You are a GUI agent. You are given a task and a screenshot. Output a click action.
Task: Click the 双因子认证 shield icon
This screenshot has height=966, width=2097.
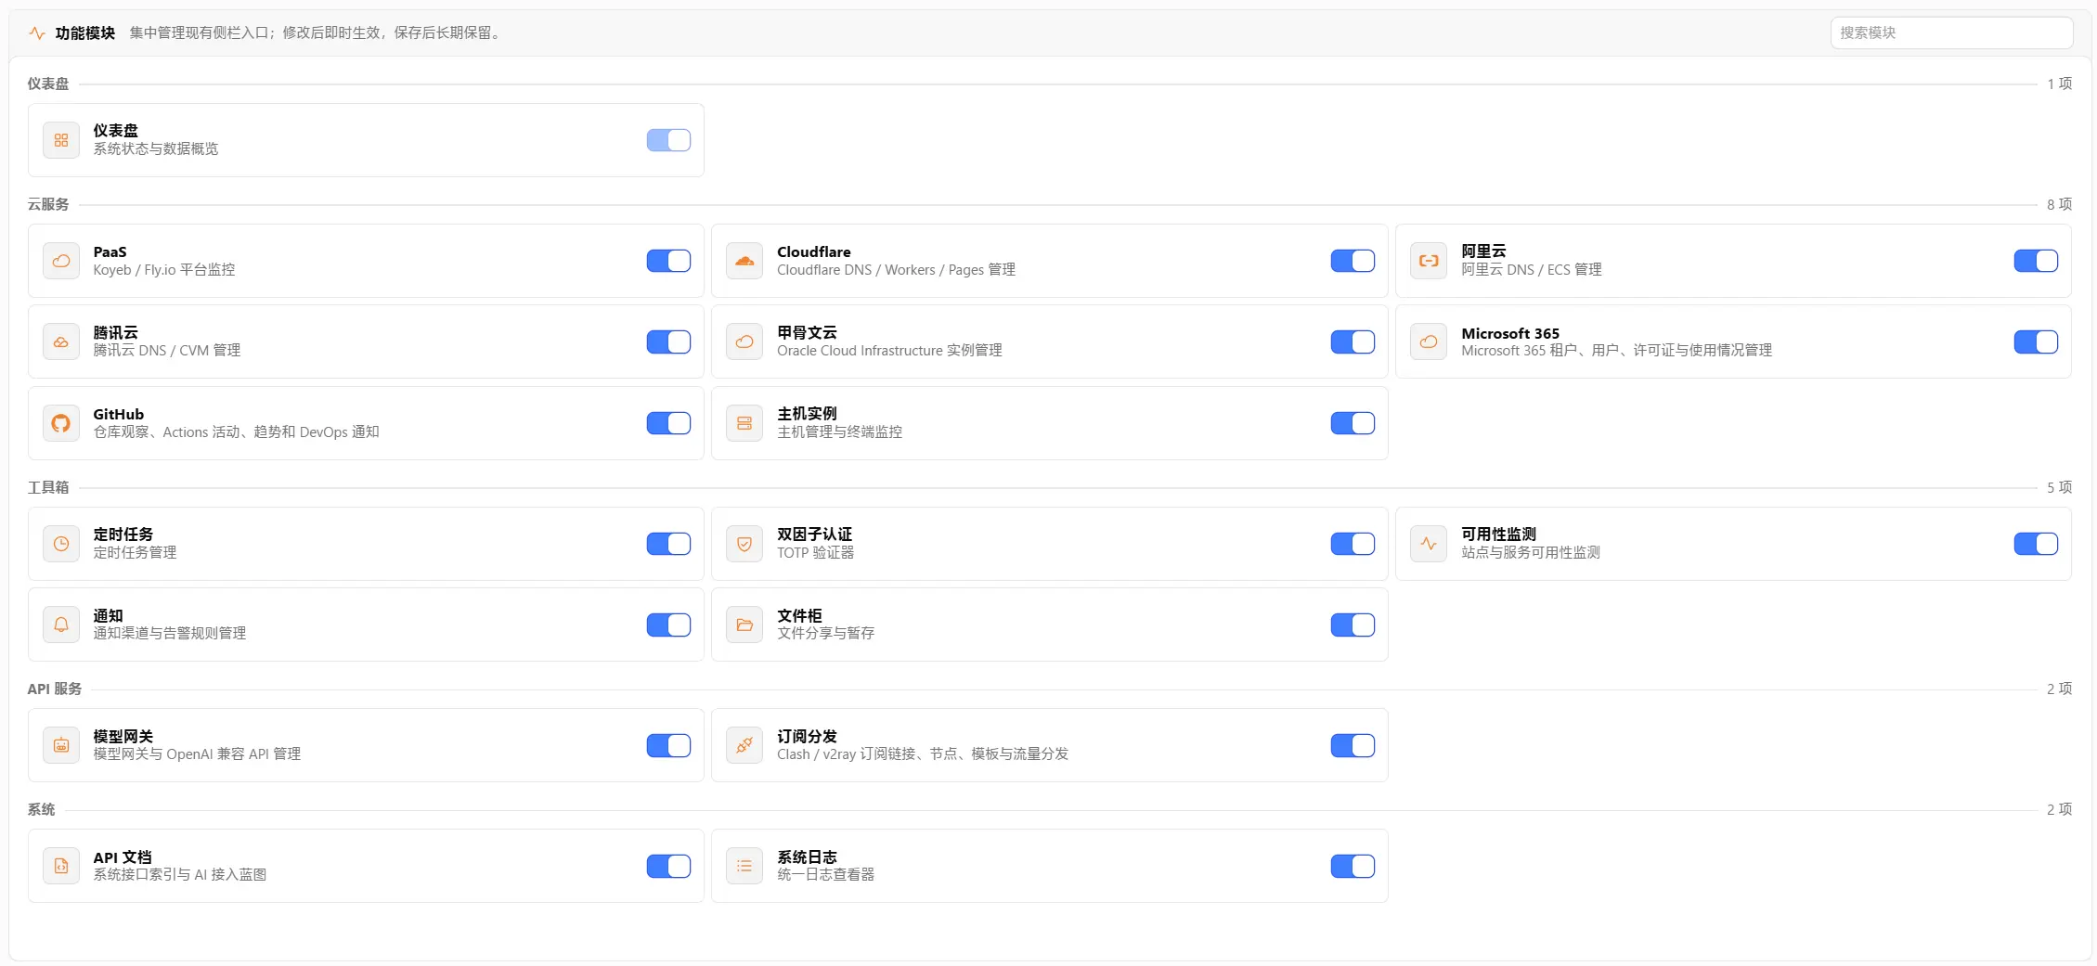pyautogui.click(x=744, y=544)
